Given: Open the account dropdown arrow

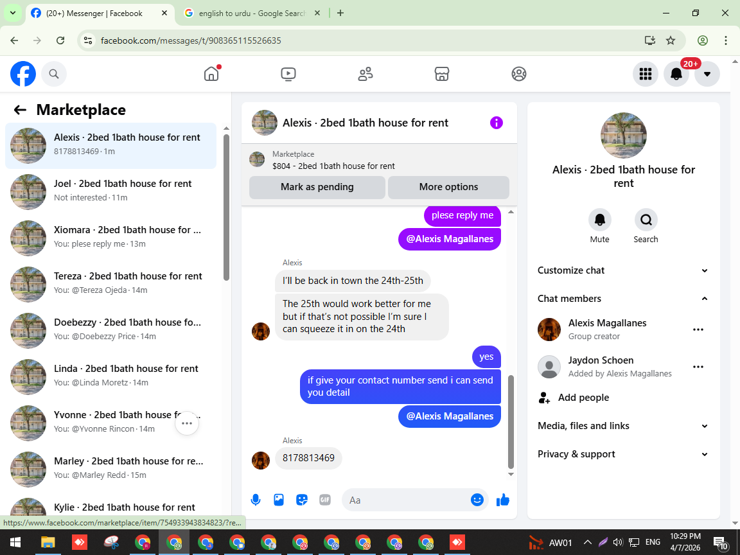Looking at the screenshot, I should [707, 74].
